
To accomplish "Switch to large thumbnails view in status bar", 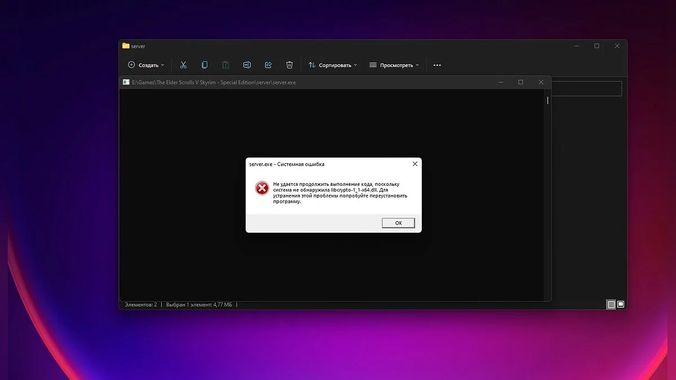I will [621, 305].
